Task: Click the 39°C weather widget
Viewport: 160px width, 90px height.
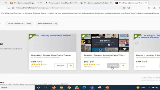Action: pos(141,87)
